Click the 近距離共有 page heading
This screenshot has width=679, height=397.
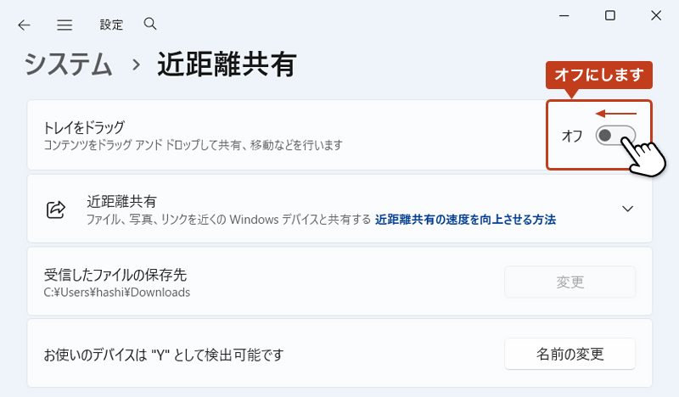click(226, 65)
